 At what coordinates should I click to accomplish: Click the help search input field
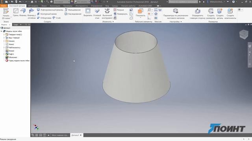(x=183, y=2)
